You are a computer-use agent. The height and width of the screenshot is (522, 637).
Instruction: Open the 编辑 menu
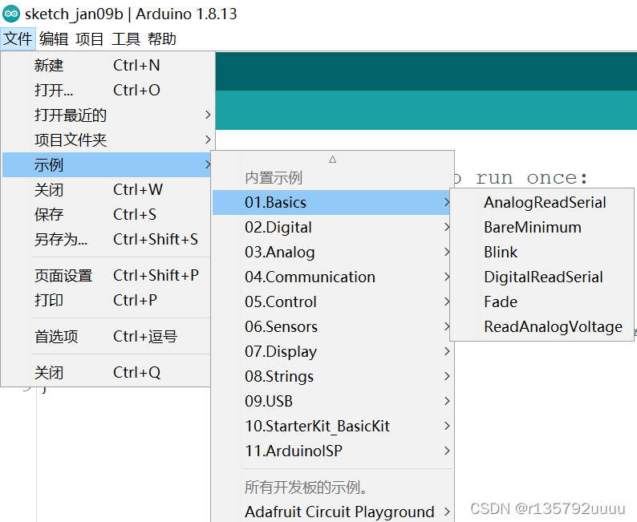54,39
